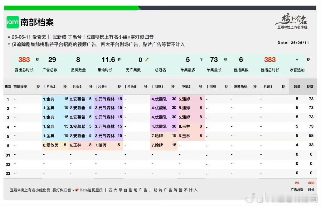Click the 片头4 column header
The width and height of the screenshot is (321, 206).
(102, 87)
